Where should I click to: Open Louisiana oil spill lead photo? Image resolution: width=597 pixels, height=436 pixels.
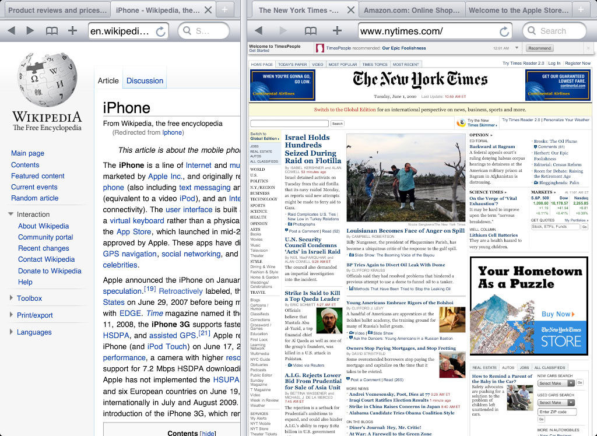coord(406,177)
